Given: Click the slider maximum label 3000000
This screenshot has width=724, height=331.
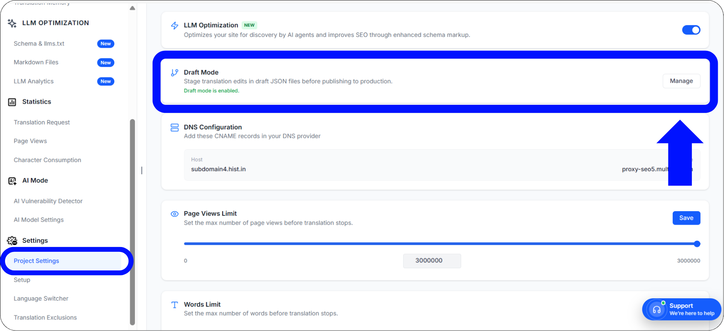Looking at the screenshot, I should (x=688, y=261).
